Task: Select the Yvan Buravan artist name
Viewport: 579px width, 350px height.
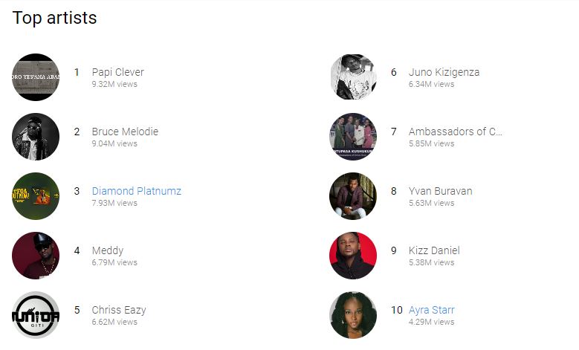Action: (440, 191)
